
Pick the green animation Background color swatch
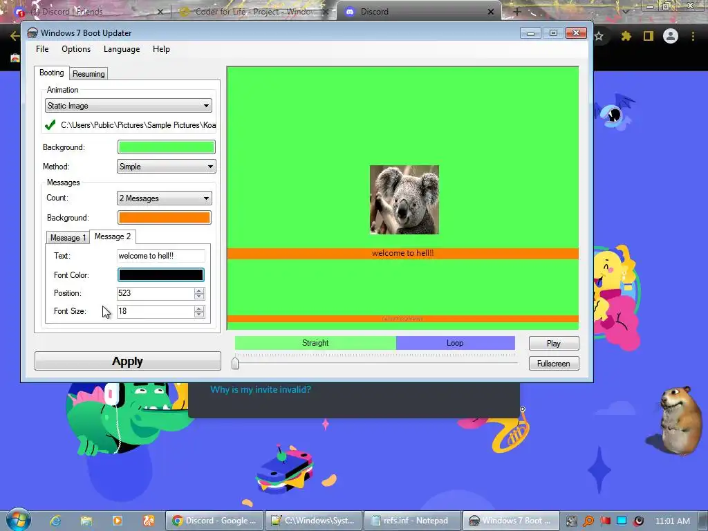(x=166, y=147)
